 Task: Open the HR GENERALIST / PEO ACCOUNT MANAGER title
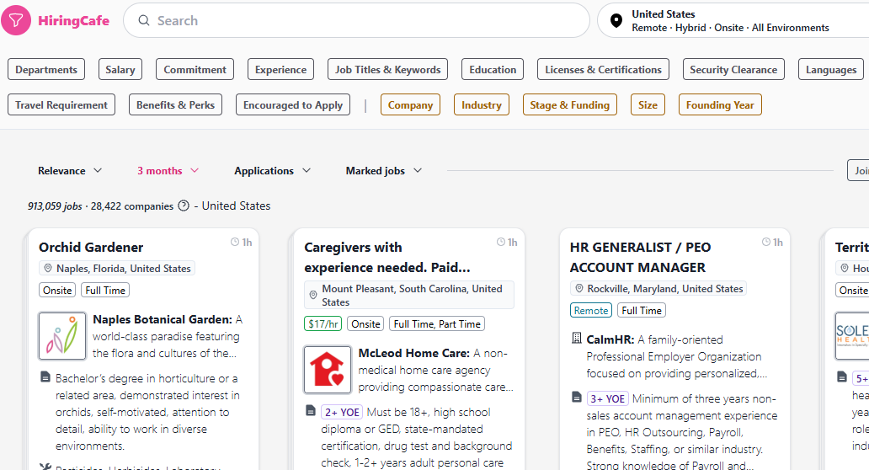point(640,257)
